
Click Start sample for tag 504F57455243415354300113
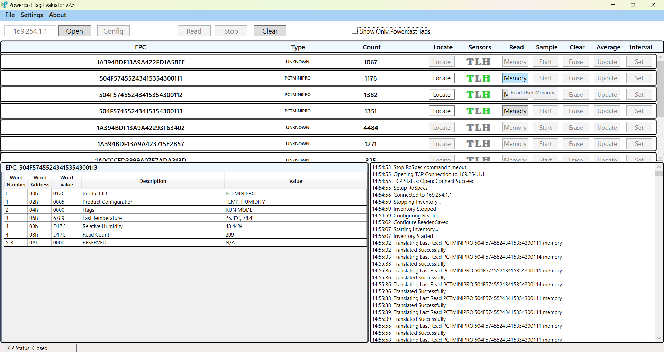(545, 111)
